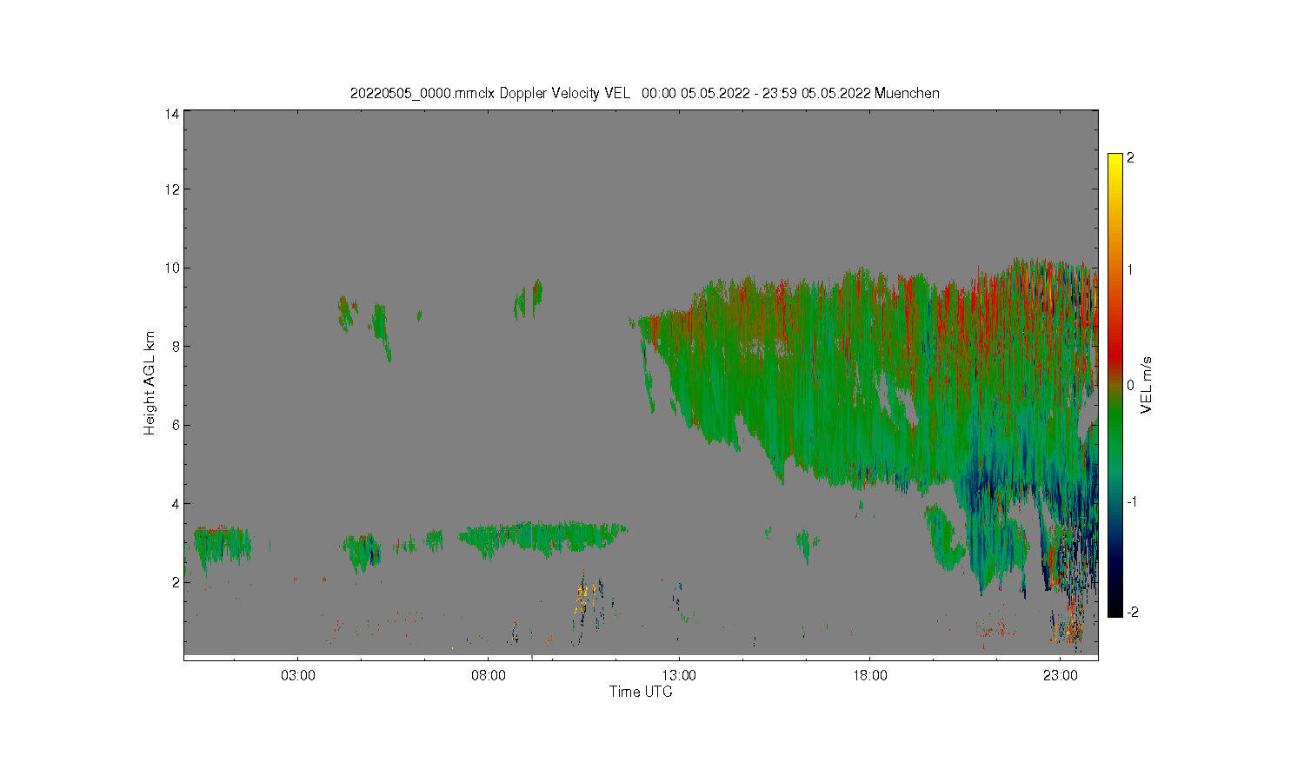
Task: Click the 08:00 time tick label
Action: [489, 675]
